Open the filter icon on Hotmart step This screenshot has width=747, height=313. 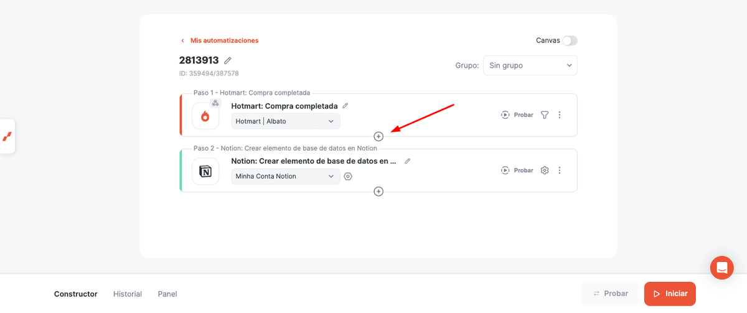(545, 115)
